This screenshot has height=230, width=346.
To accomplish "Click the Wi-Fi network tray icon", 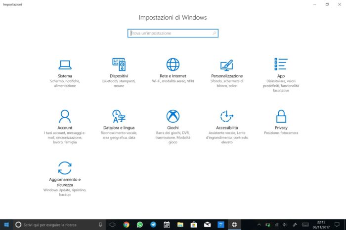I will pyautogui.click(x=276, y=225).
